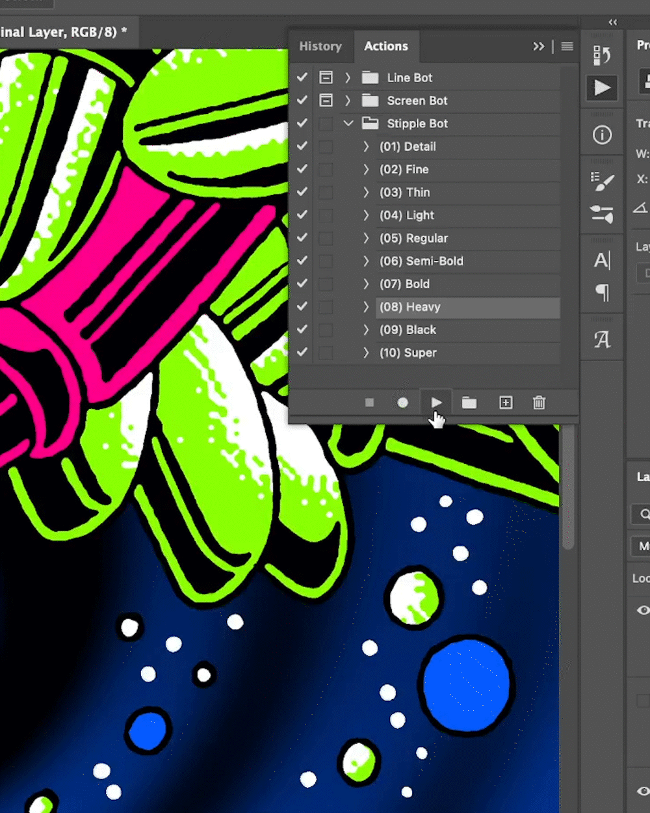Click the Play selection button in Actions panel

[x=436, y=403]
